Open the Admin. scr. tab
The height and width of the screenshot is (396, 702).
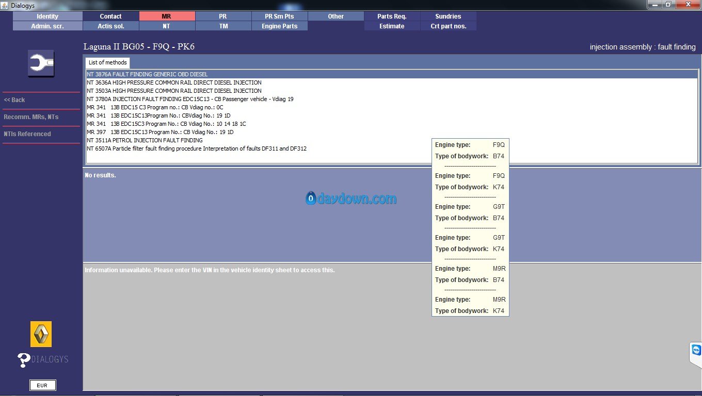(47, 26)
